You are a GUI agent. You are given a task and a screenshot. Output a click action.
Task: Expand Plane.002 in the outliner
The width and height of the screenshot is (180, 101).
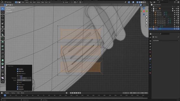point(154,15)
